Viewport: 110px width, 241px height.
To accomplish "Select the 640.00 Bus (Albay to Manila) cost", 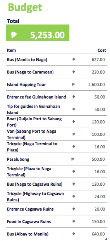I will tap(98, 234).
